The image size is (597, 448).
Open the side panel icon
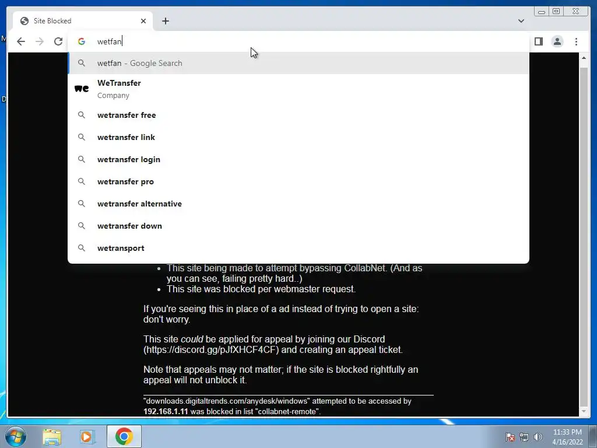coord(538,41)
